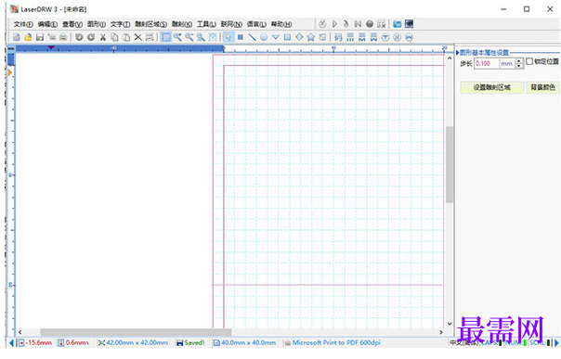561x359 pixels.
Task: Click the 设置雕刻区域 button
Action: 492,87
